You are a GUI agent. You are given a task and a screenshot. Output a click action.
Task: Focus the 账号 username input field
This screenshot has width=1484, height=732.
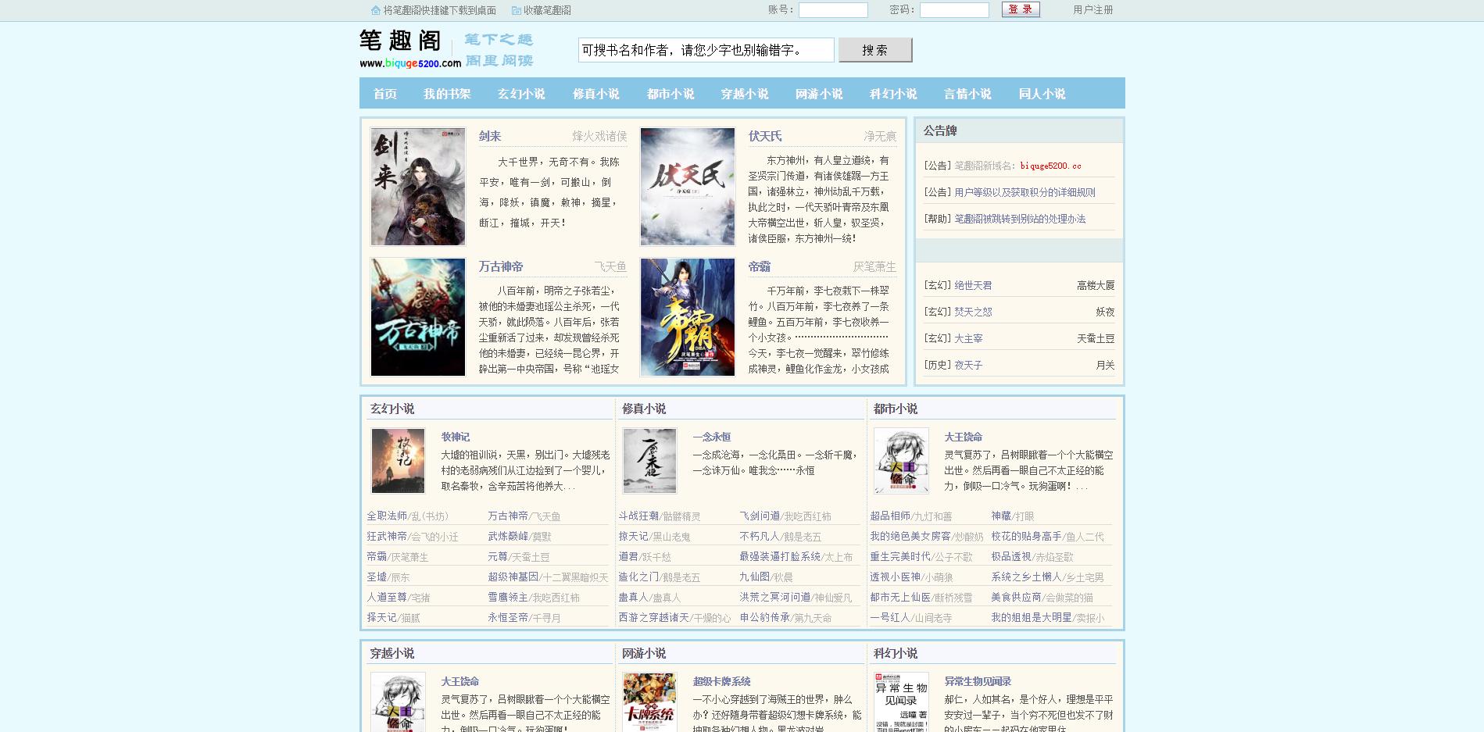pyautogui.click(x=833, y=10)
